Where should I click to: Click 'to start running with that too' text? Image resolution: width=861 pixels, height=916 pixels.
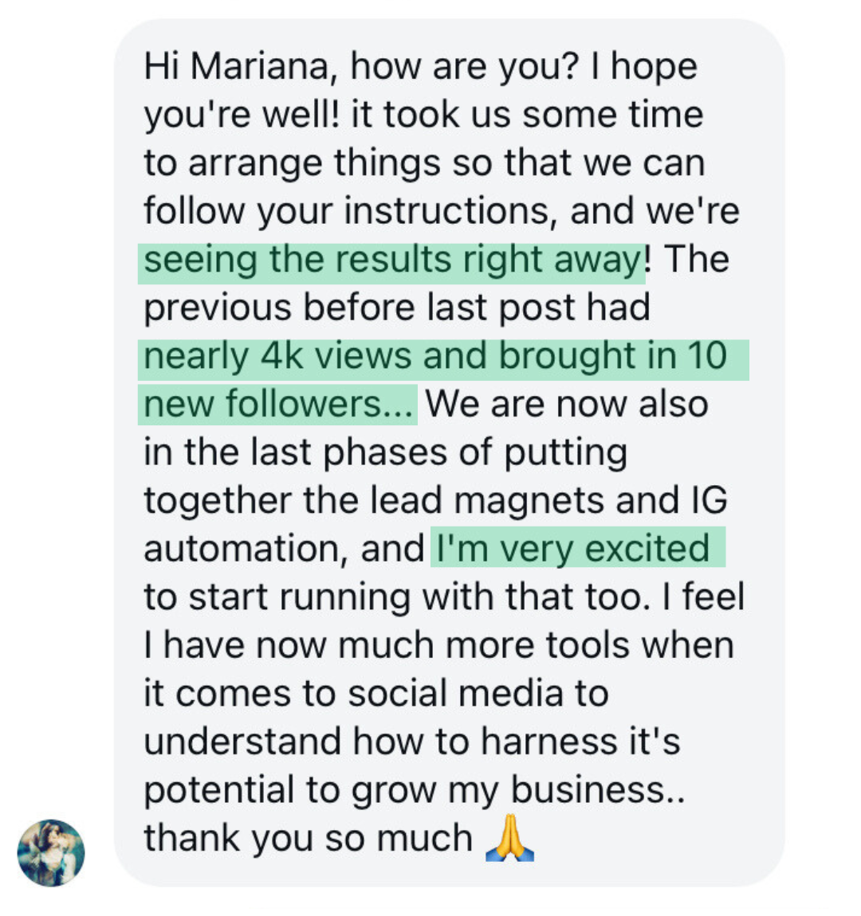pos(396,597)
